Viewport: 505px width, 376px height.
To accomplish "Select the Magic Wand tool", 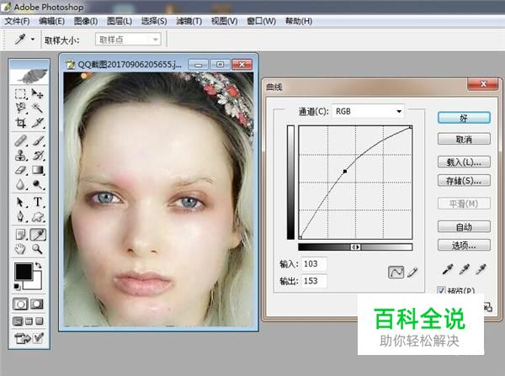I will pyautogui.click(x=38, y=109).
